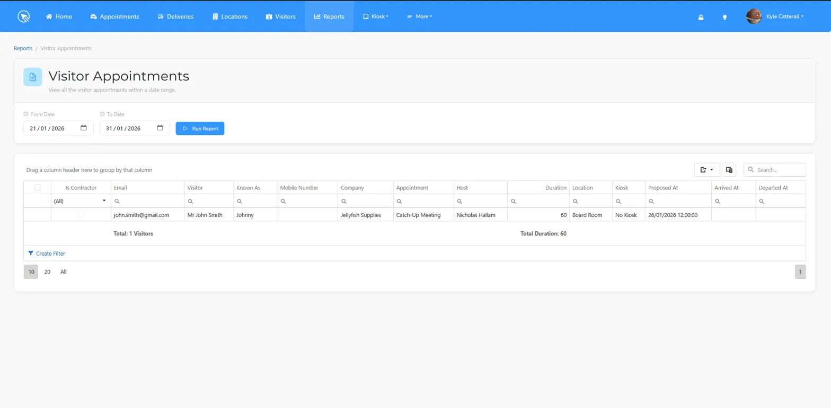Click the Host column filter search icon
The width and height of the screenshot is (831, 408).
pyautogui.click(x=459, y=201)
